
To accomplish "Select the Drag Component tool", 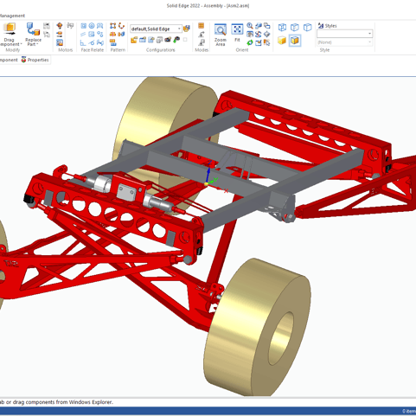I will [10, 35].
